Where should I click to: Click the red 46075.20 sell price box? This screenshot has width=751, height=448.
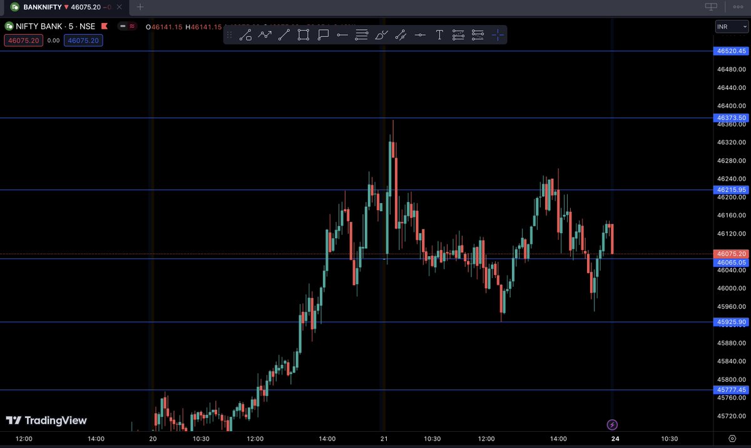23,40
